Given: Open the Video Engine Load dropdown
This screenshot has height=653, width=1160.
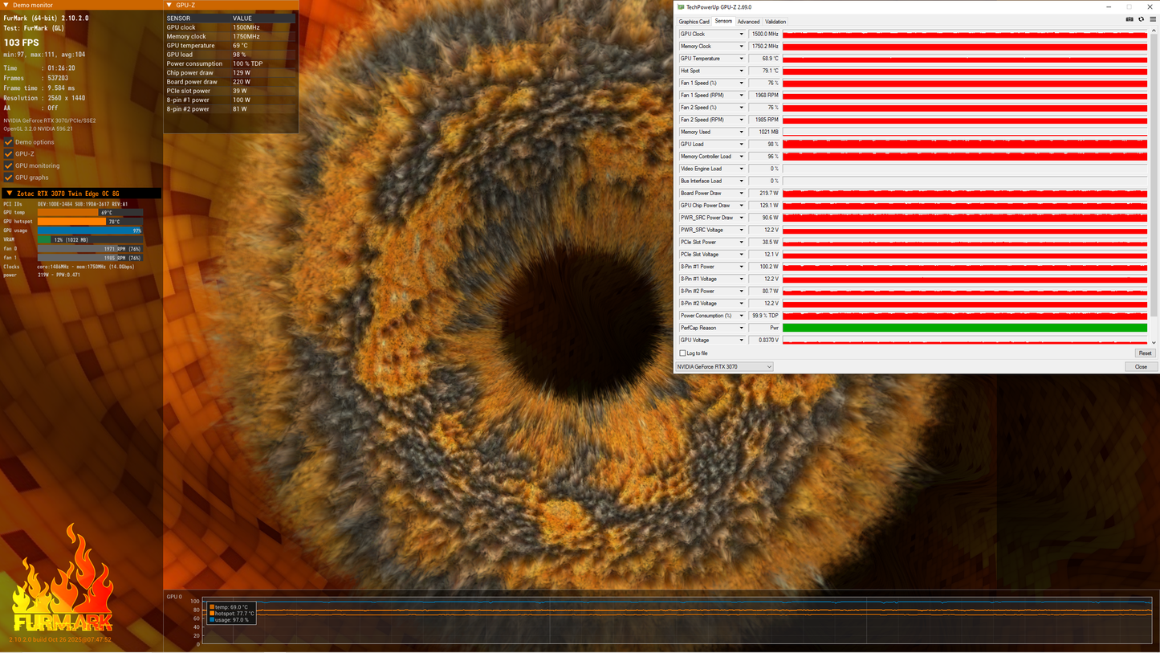Looking at the screenshot, I should (x=741, y=169).
